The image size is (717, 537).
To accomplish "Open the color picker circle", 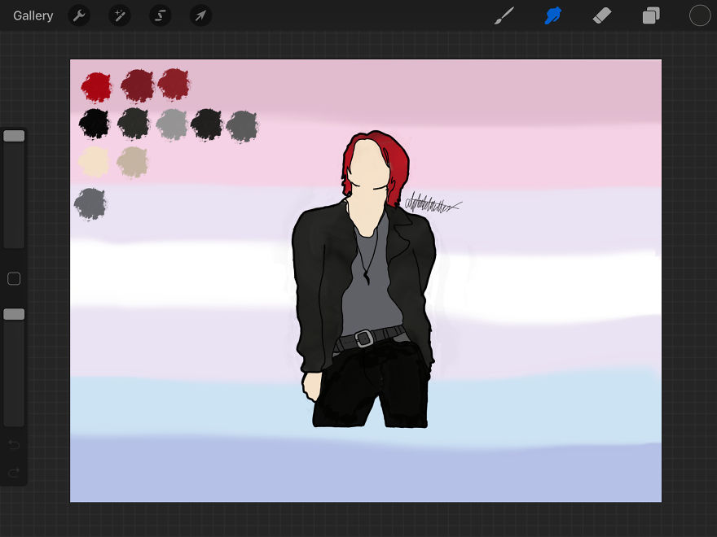I will 699,15.
